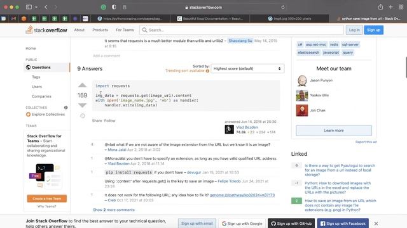Show the answer's activity history clock icon
This screenshot has height=228, width=407.
pyautogui.click(x=83, y=116)
